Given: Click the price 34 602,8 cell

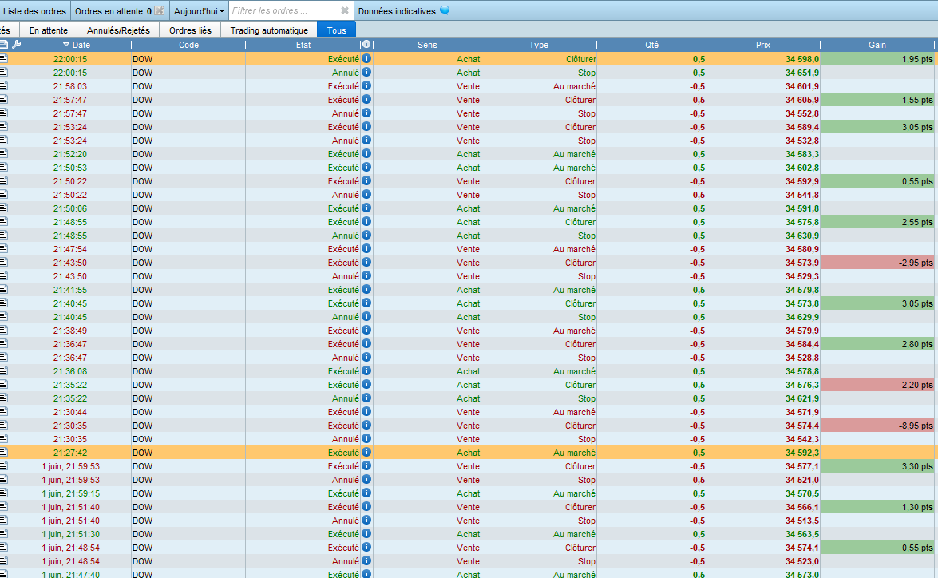Looking at the screenshot, I should pos(762,168).
